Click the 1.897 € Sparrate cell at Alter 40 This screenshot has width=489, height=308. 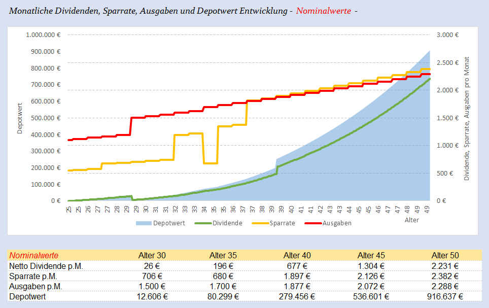(x=297, y=276)
